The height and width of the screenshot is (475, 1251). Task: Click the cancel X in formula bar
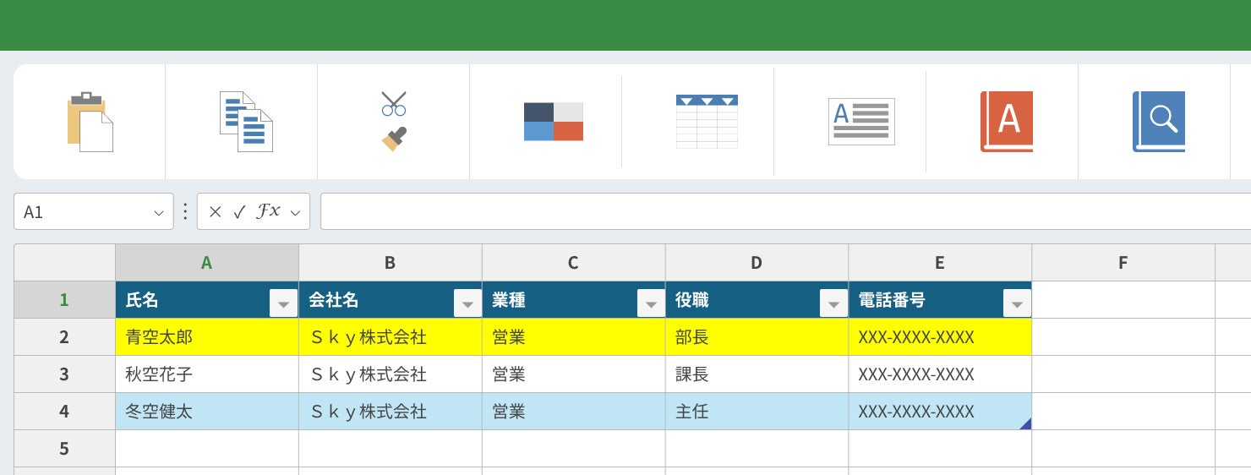pos(215,212)
